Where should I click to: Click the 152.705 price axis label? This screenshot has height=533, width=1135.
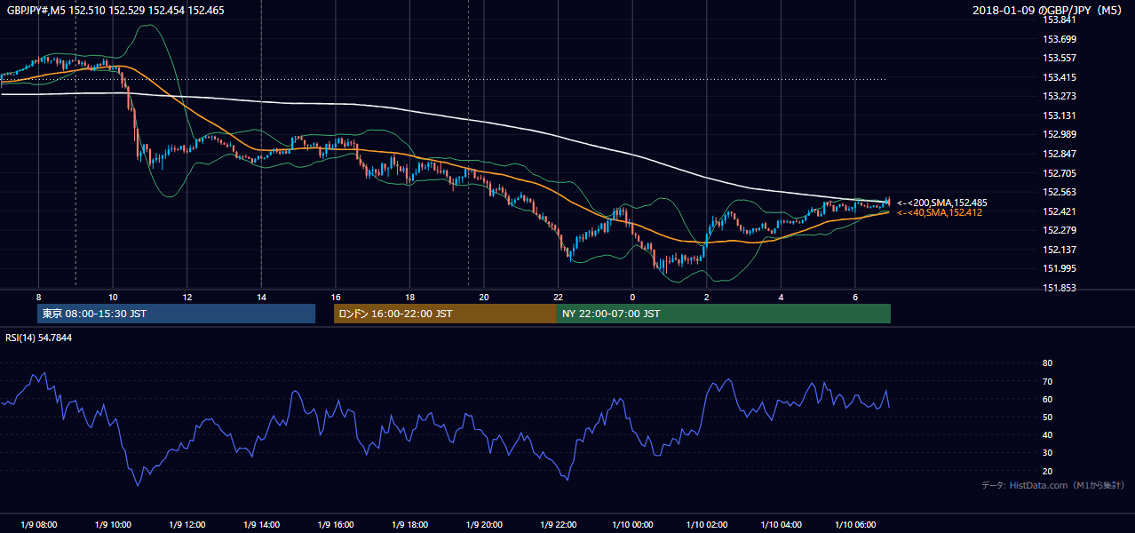(x=1059, y=173)
